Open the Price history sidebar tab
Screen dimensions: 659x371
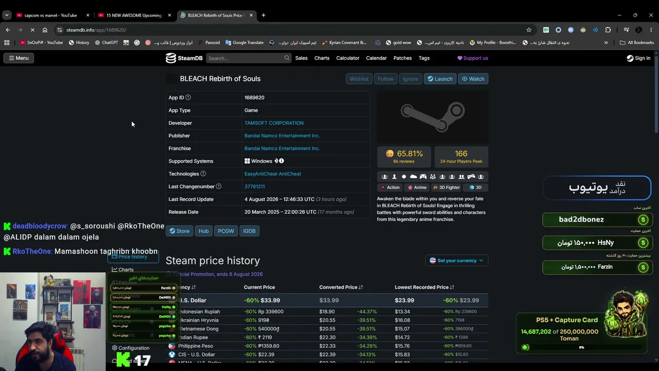coord(133,257)
